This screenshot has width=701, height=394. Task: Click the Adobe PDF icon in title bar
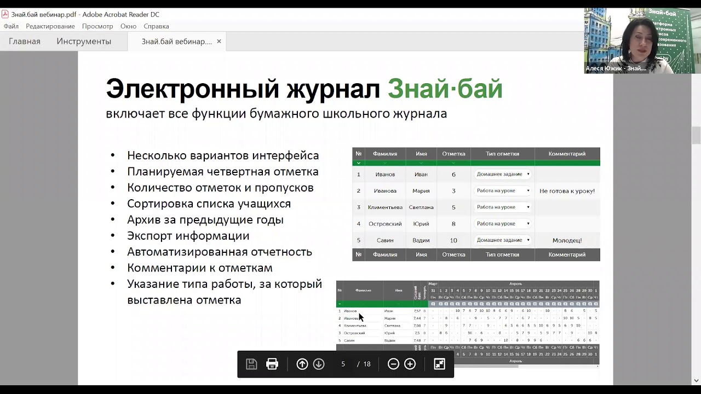[x=5, y=14]
